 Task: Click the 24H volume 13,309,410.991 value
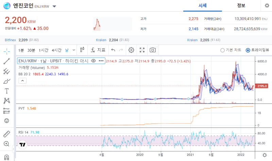248,19
